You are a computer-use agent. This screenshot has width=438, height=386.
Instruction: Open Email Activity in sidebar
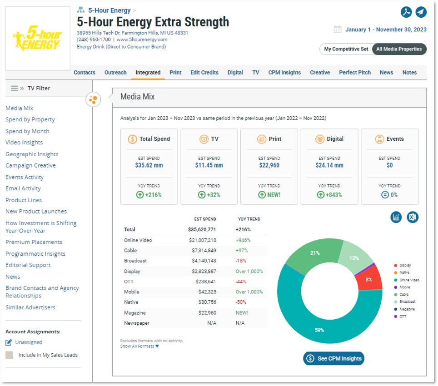coord(23,188)
